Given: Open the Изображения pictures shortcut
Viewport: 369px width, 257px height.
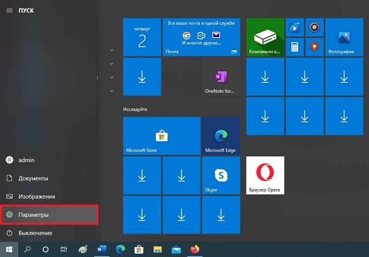Looking at the screenshot, I should [x=49, y=196].
